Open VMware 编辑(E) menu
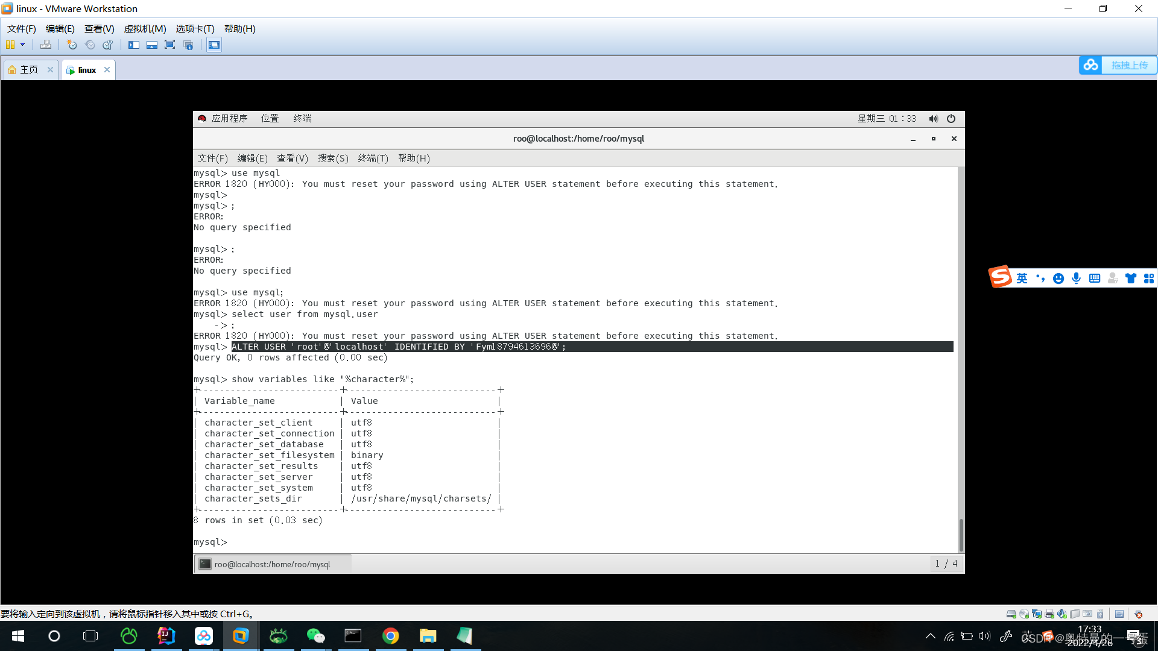This screenshot has height=651, width=1158. [x=60, y=28]
